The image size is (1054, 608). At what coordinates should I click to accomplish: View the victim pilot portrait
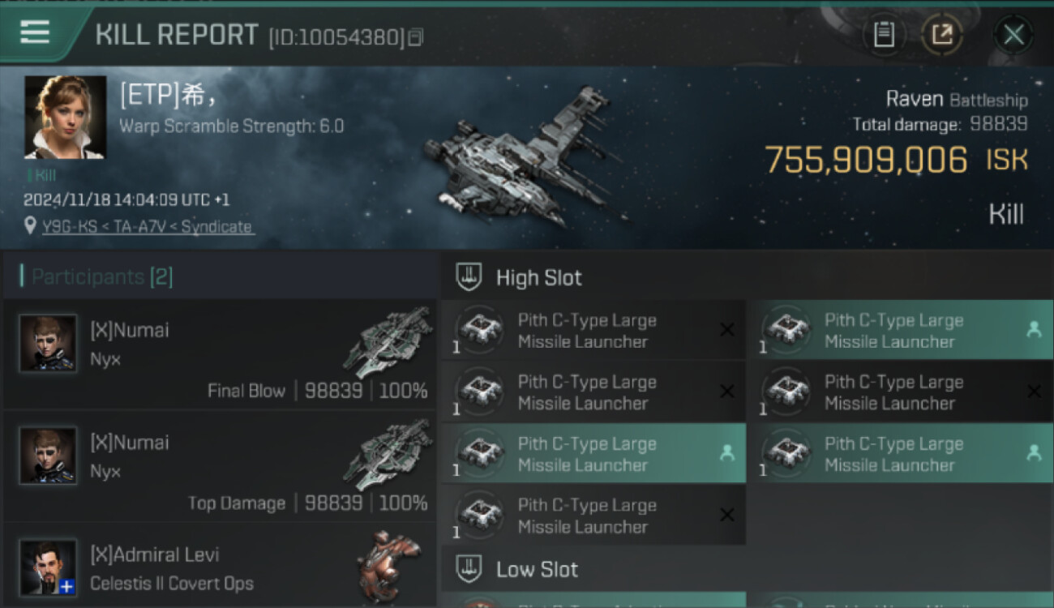coord(65,117)
